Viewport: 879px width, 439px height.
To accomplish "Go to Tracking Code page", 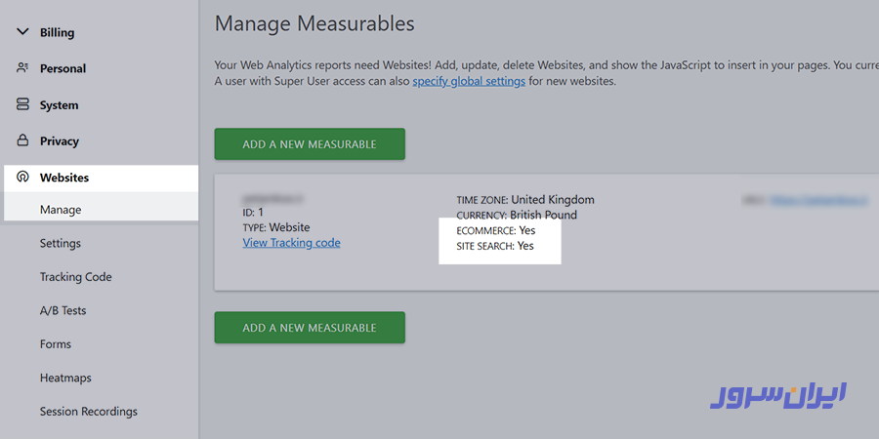I will click(x=75, y=277).
